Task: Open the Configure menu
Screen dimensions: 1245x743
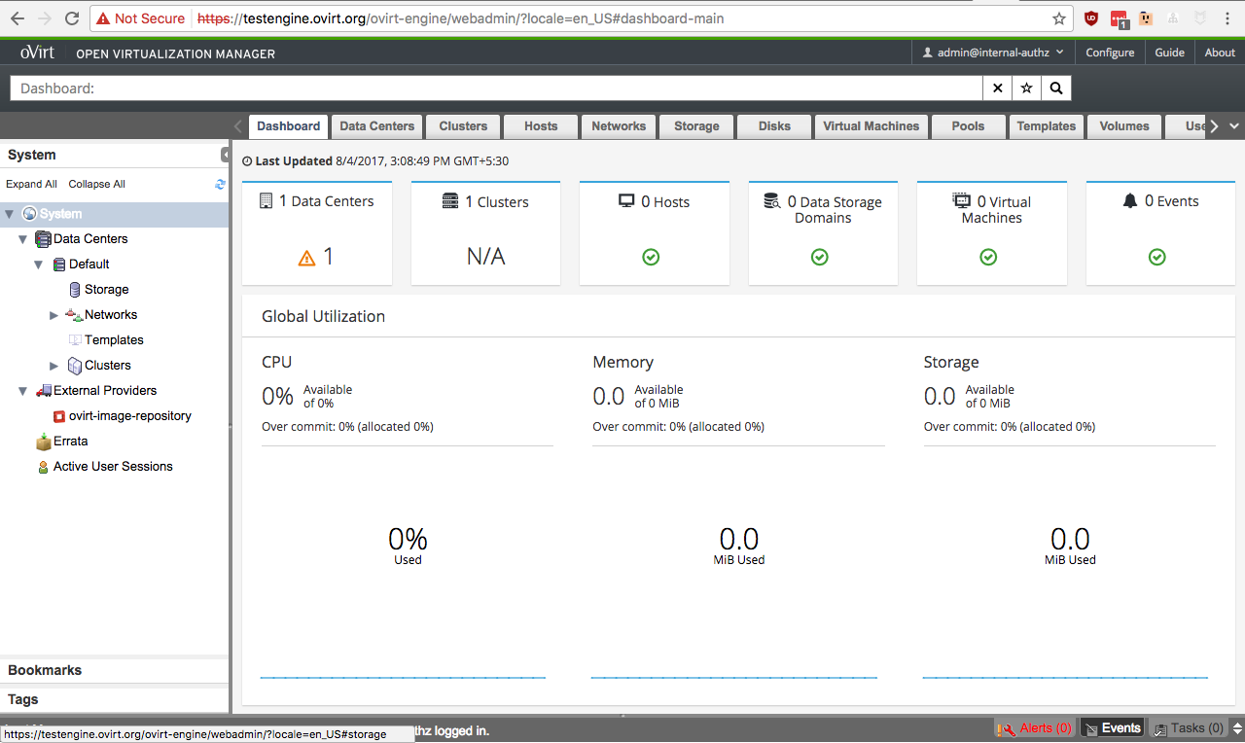Action: [1110, 53]
